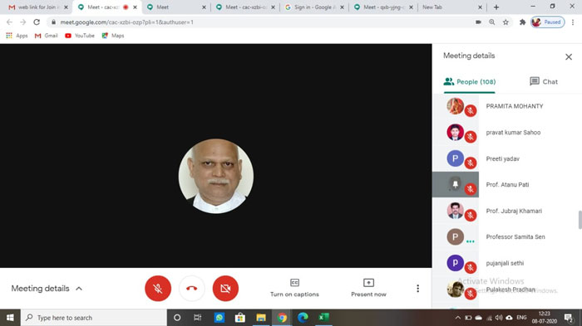Toggle mute for PRAMITA MOHANTY

point(471,111)
